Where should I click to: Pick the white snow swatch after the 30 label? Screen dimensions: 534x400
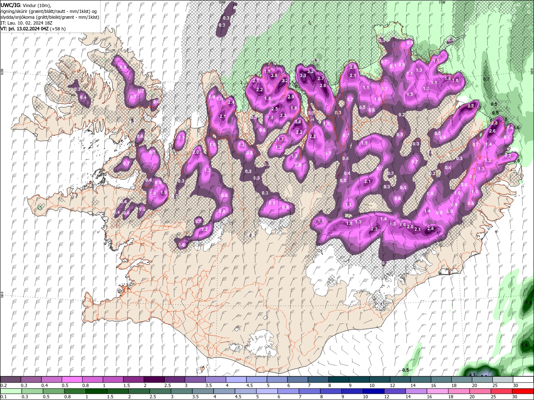click(x=522, y=380)
